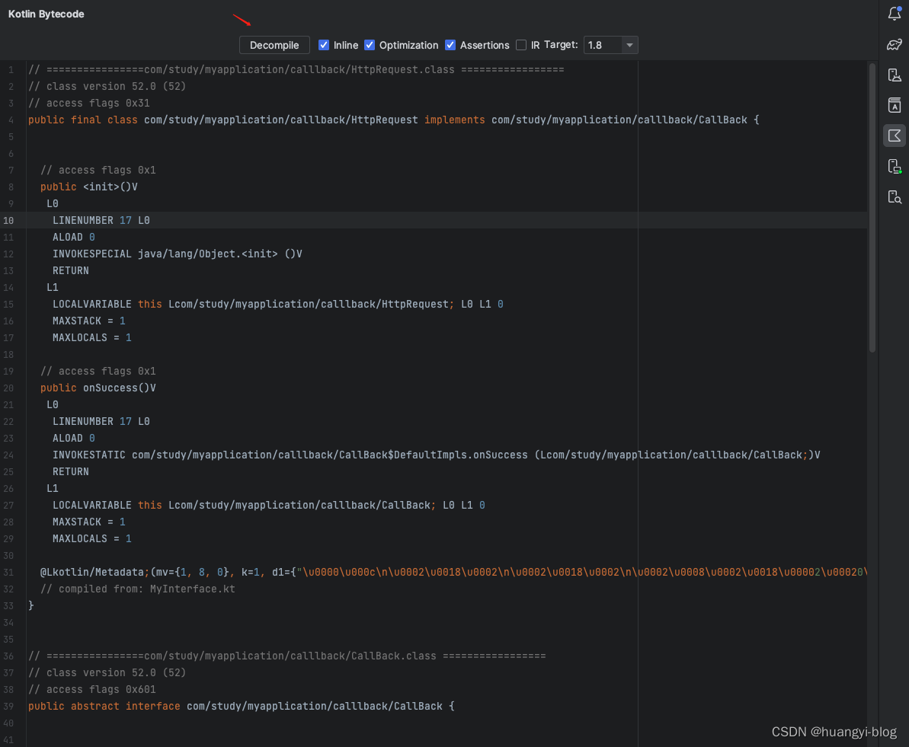Uncheck the Inline checkbox
This screenshot has height=747, width=909.
pos(324,45)
